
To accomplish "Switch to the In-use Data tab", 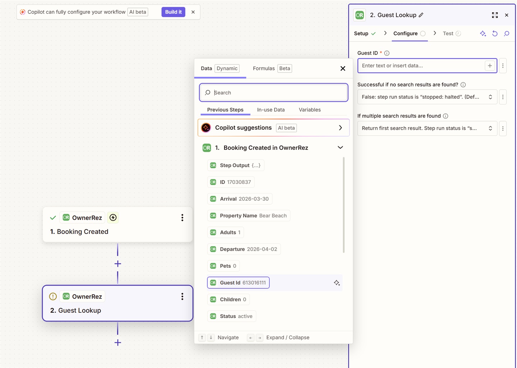I will (271, 110).
